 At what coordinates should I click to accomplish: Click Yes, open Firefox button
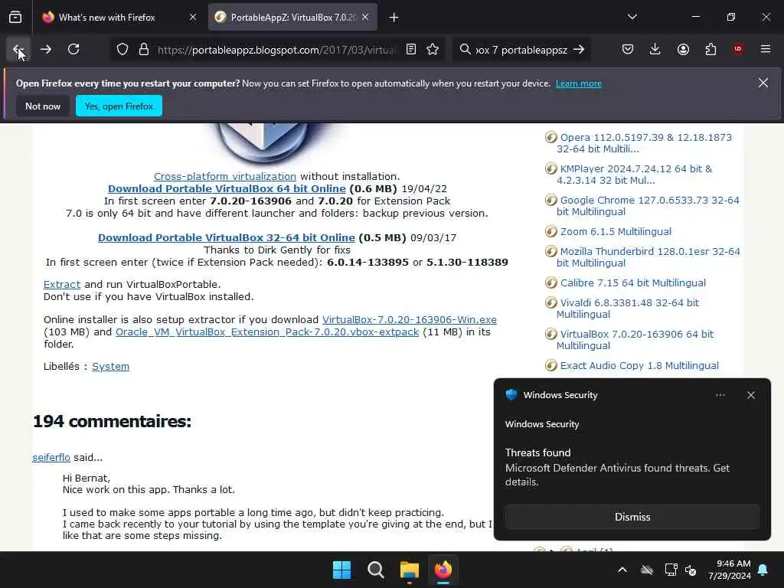(119, 106)
